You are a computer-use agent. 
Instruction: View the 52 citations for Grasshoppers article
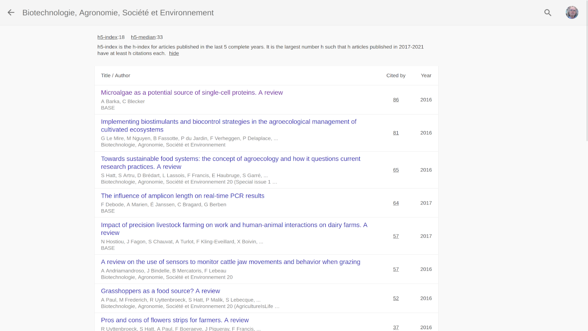[396, 298]
